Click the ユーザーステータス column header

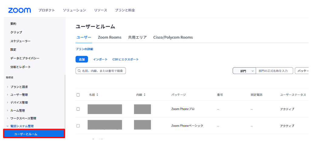click(293, 95)
